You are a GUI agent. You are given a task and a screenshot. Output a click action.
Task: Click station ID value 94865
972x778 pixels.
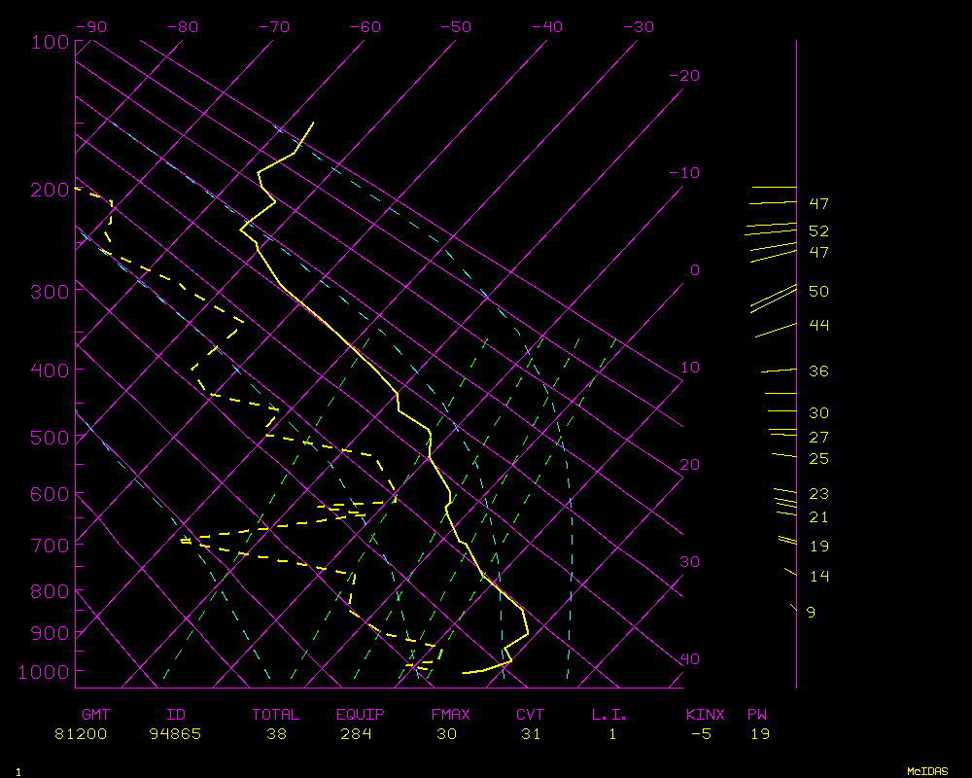pos(175,734)
